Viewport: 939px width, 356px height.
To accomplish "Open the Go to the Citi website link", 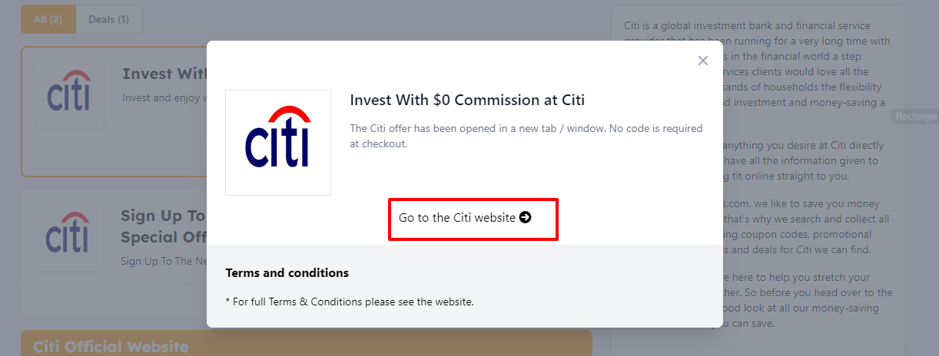I will click(457, 218).
